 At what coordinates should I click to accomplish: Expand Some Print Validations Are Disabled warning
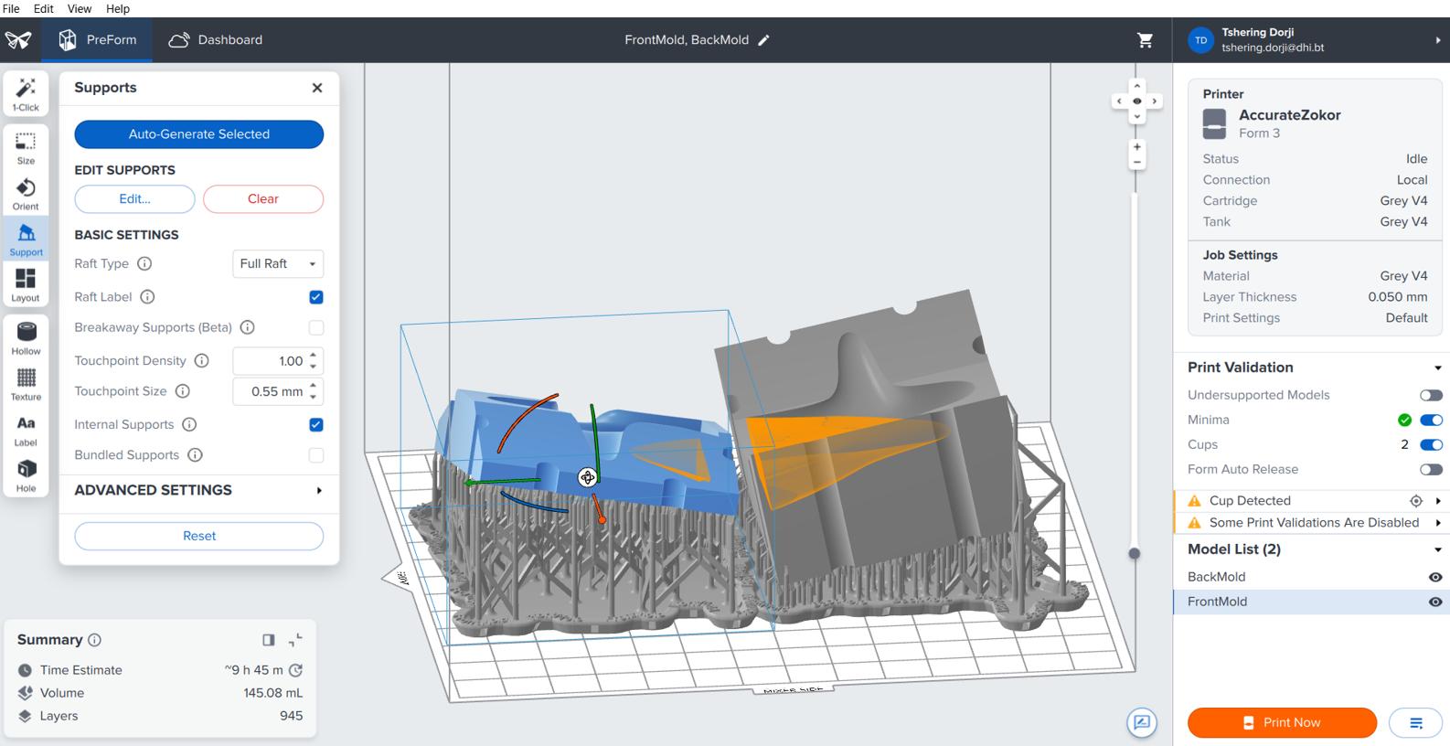click(x=1438, y=523)
